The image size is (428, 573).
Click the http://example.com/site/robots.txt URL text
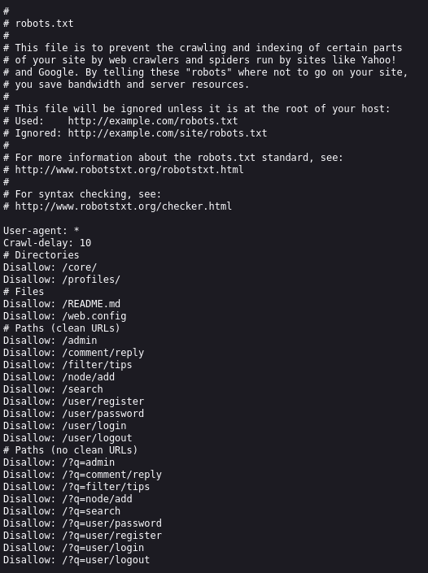(x=168, y=133)
